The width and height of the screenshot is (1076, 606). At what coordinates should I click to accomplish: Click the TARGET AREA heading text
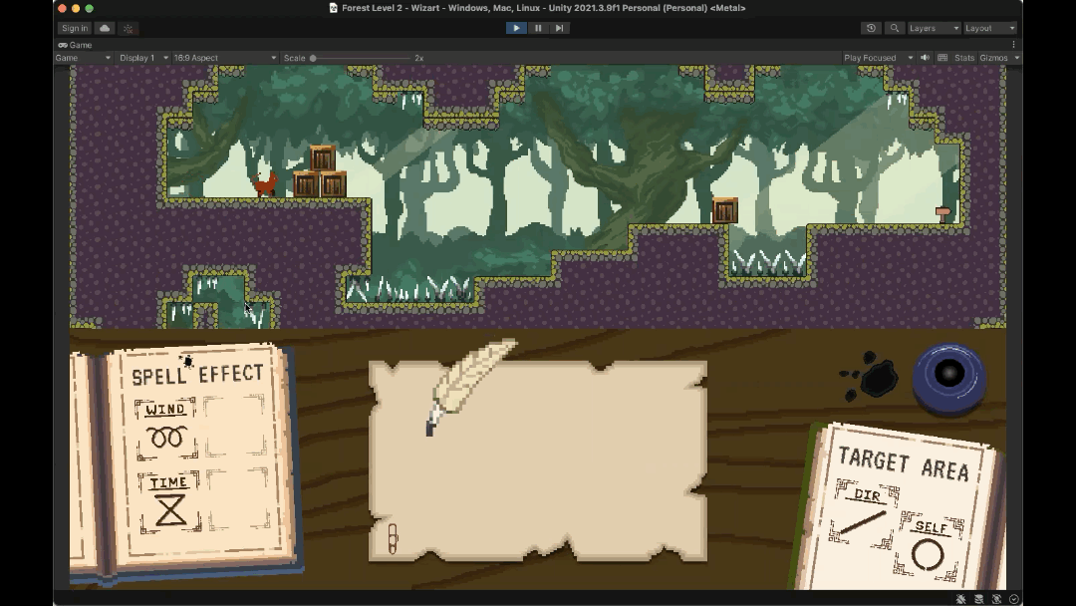[903, 463]
